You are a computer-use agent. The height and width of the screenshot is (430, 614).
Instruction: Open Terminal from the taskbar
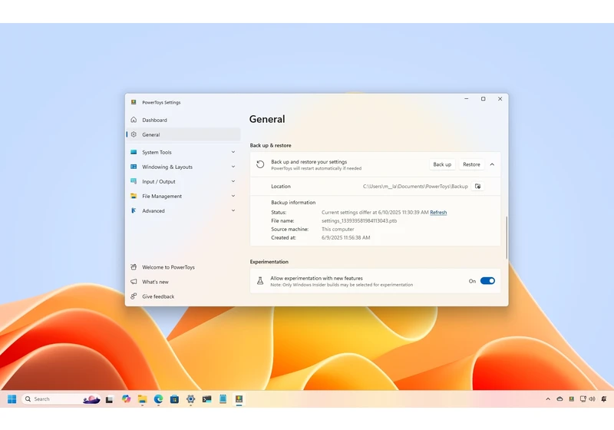[x=206, y=399]
